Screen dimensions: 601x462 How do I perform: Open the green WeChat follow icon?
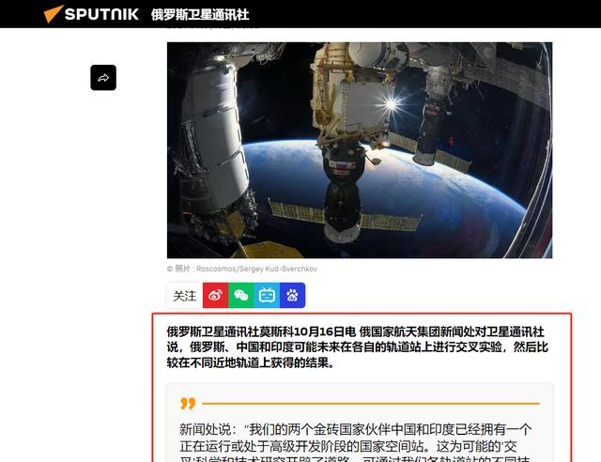pos(241,295)
